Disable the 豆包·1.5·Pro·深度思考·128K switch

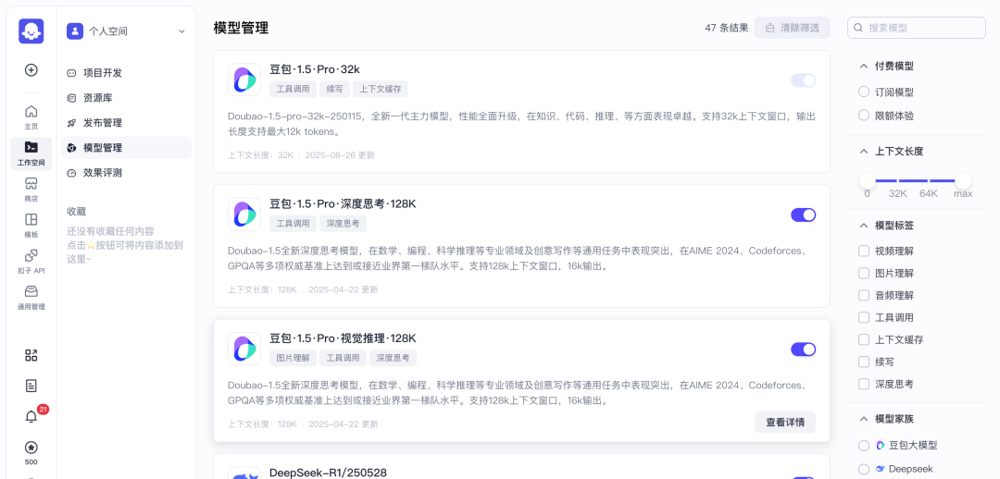click(803, 215)
